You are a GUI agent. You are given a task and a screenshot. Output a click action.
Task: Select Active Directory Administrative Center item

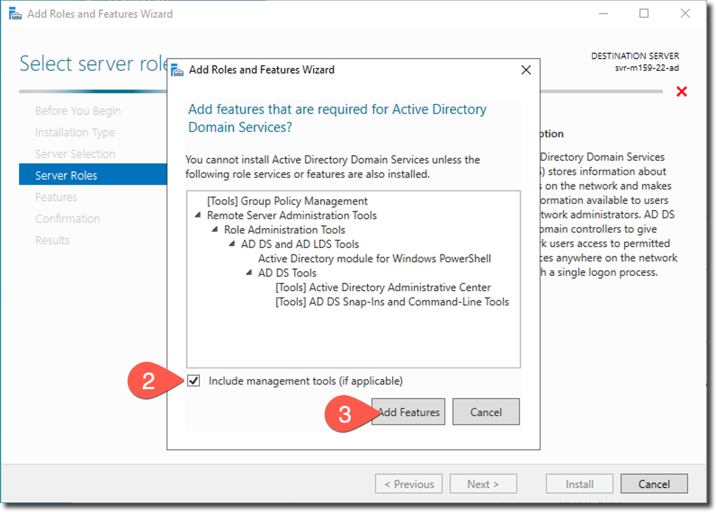tap(383, 287)
